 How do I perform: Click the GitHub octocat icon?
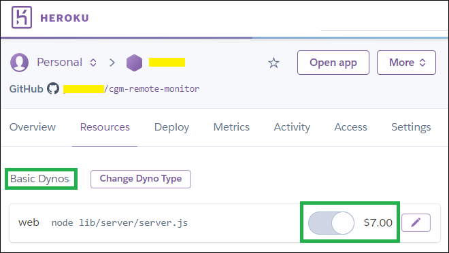point(53,88)
